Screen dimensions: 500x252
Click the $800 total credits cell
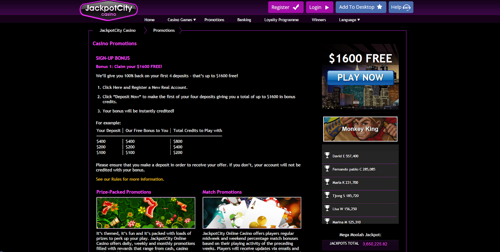click(178, 142)
